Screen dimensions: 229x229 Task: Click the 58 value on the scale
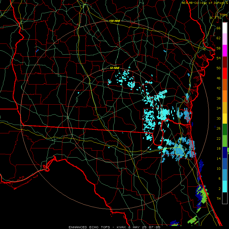click(219, 48)
